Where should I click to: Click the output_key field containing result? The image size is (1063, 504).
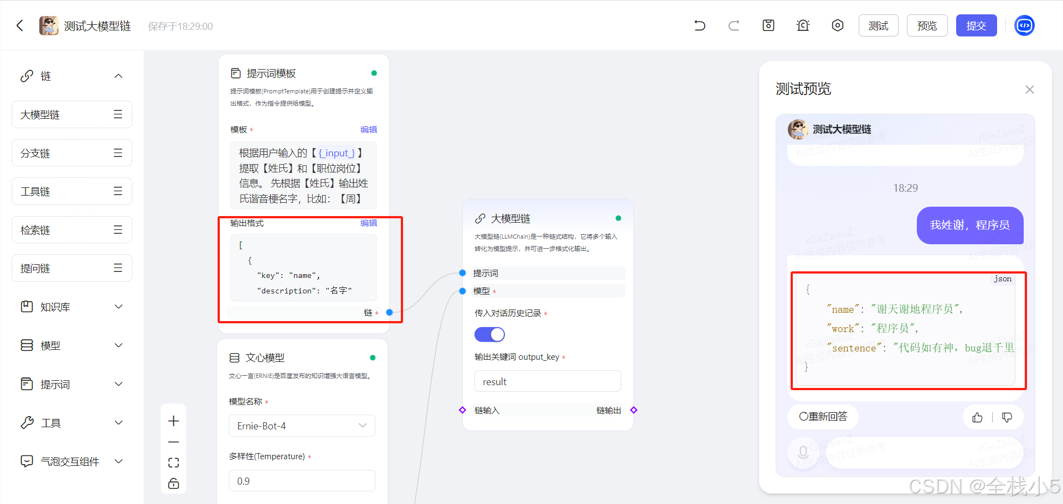(548, 381)
